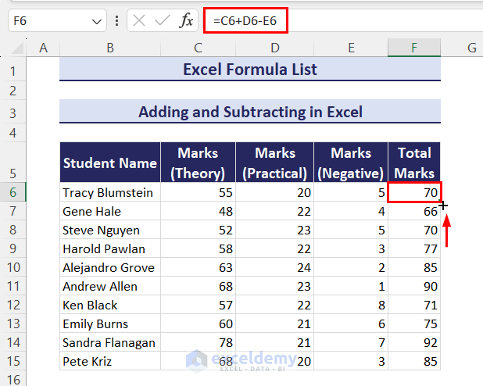Select row 15 header

13,361
